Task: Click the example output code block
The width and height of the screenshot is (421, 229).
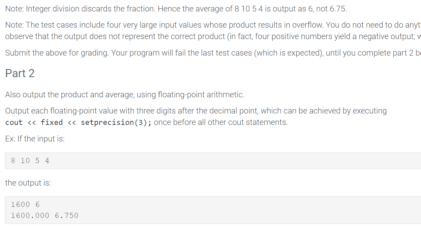Action: point(213,210)
